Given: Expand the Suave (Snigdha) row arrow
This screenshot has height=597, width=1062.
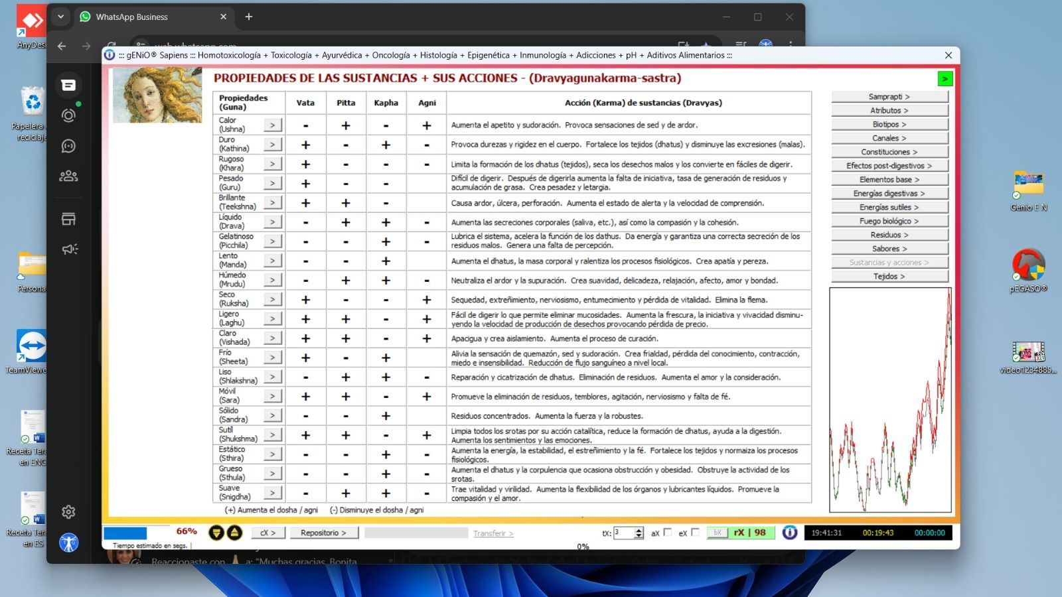Looking at the screenshot, I should (x=272, y=493).
